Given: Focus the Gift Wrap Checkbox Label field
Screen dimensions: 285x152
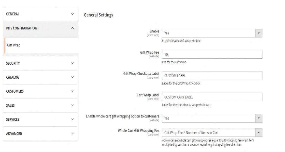Looking at the screenshot, I should pos(212,76).
